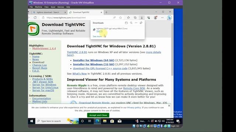This screenshot has width=236, height=132.
Task: Open Edge Settings and more menu
Action: [x=162, y=18]
